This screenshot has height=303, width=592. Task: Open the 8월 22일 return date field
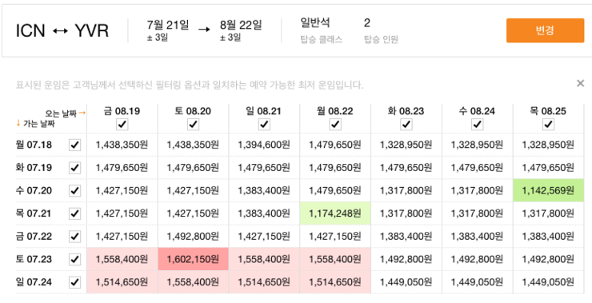pyautogui.click(x=241, y=30)
